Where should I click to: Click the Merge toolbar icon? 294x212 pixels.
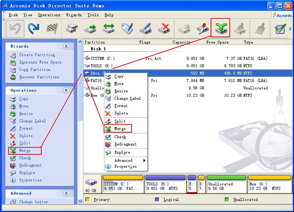221,28
